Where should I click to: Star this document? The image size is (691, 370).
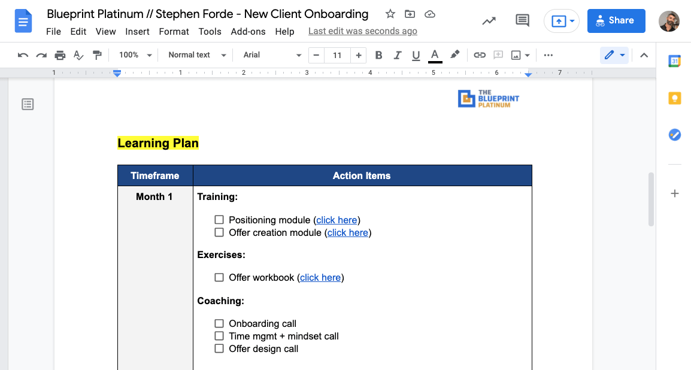[x=390, y=14]
